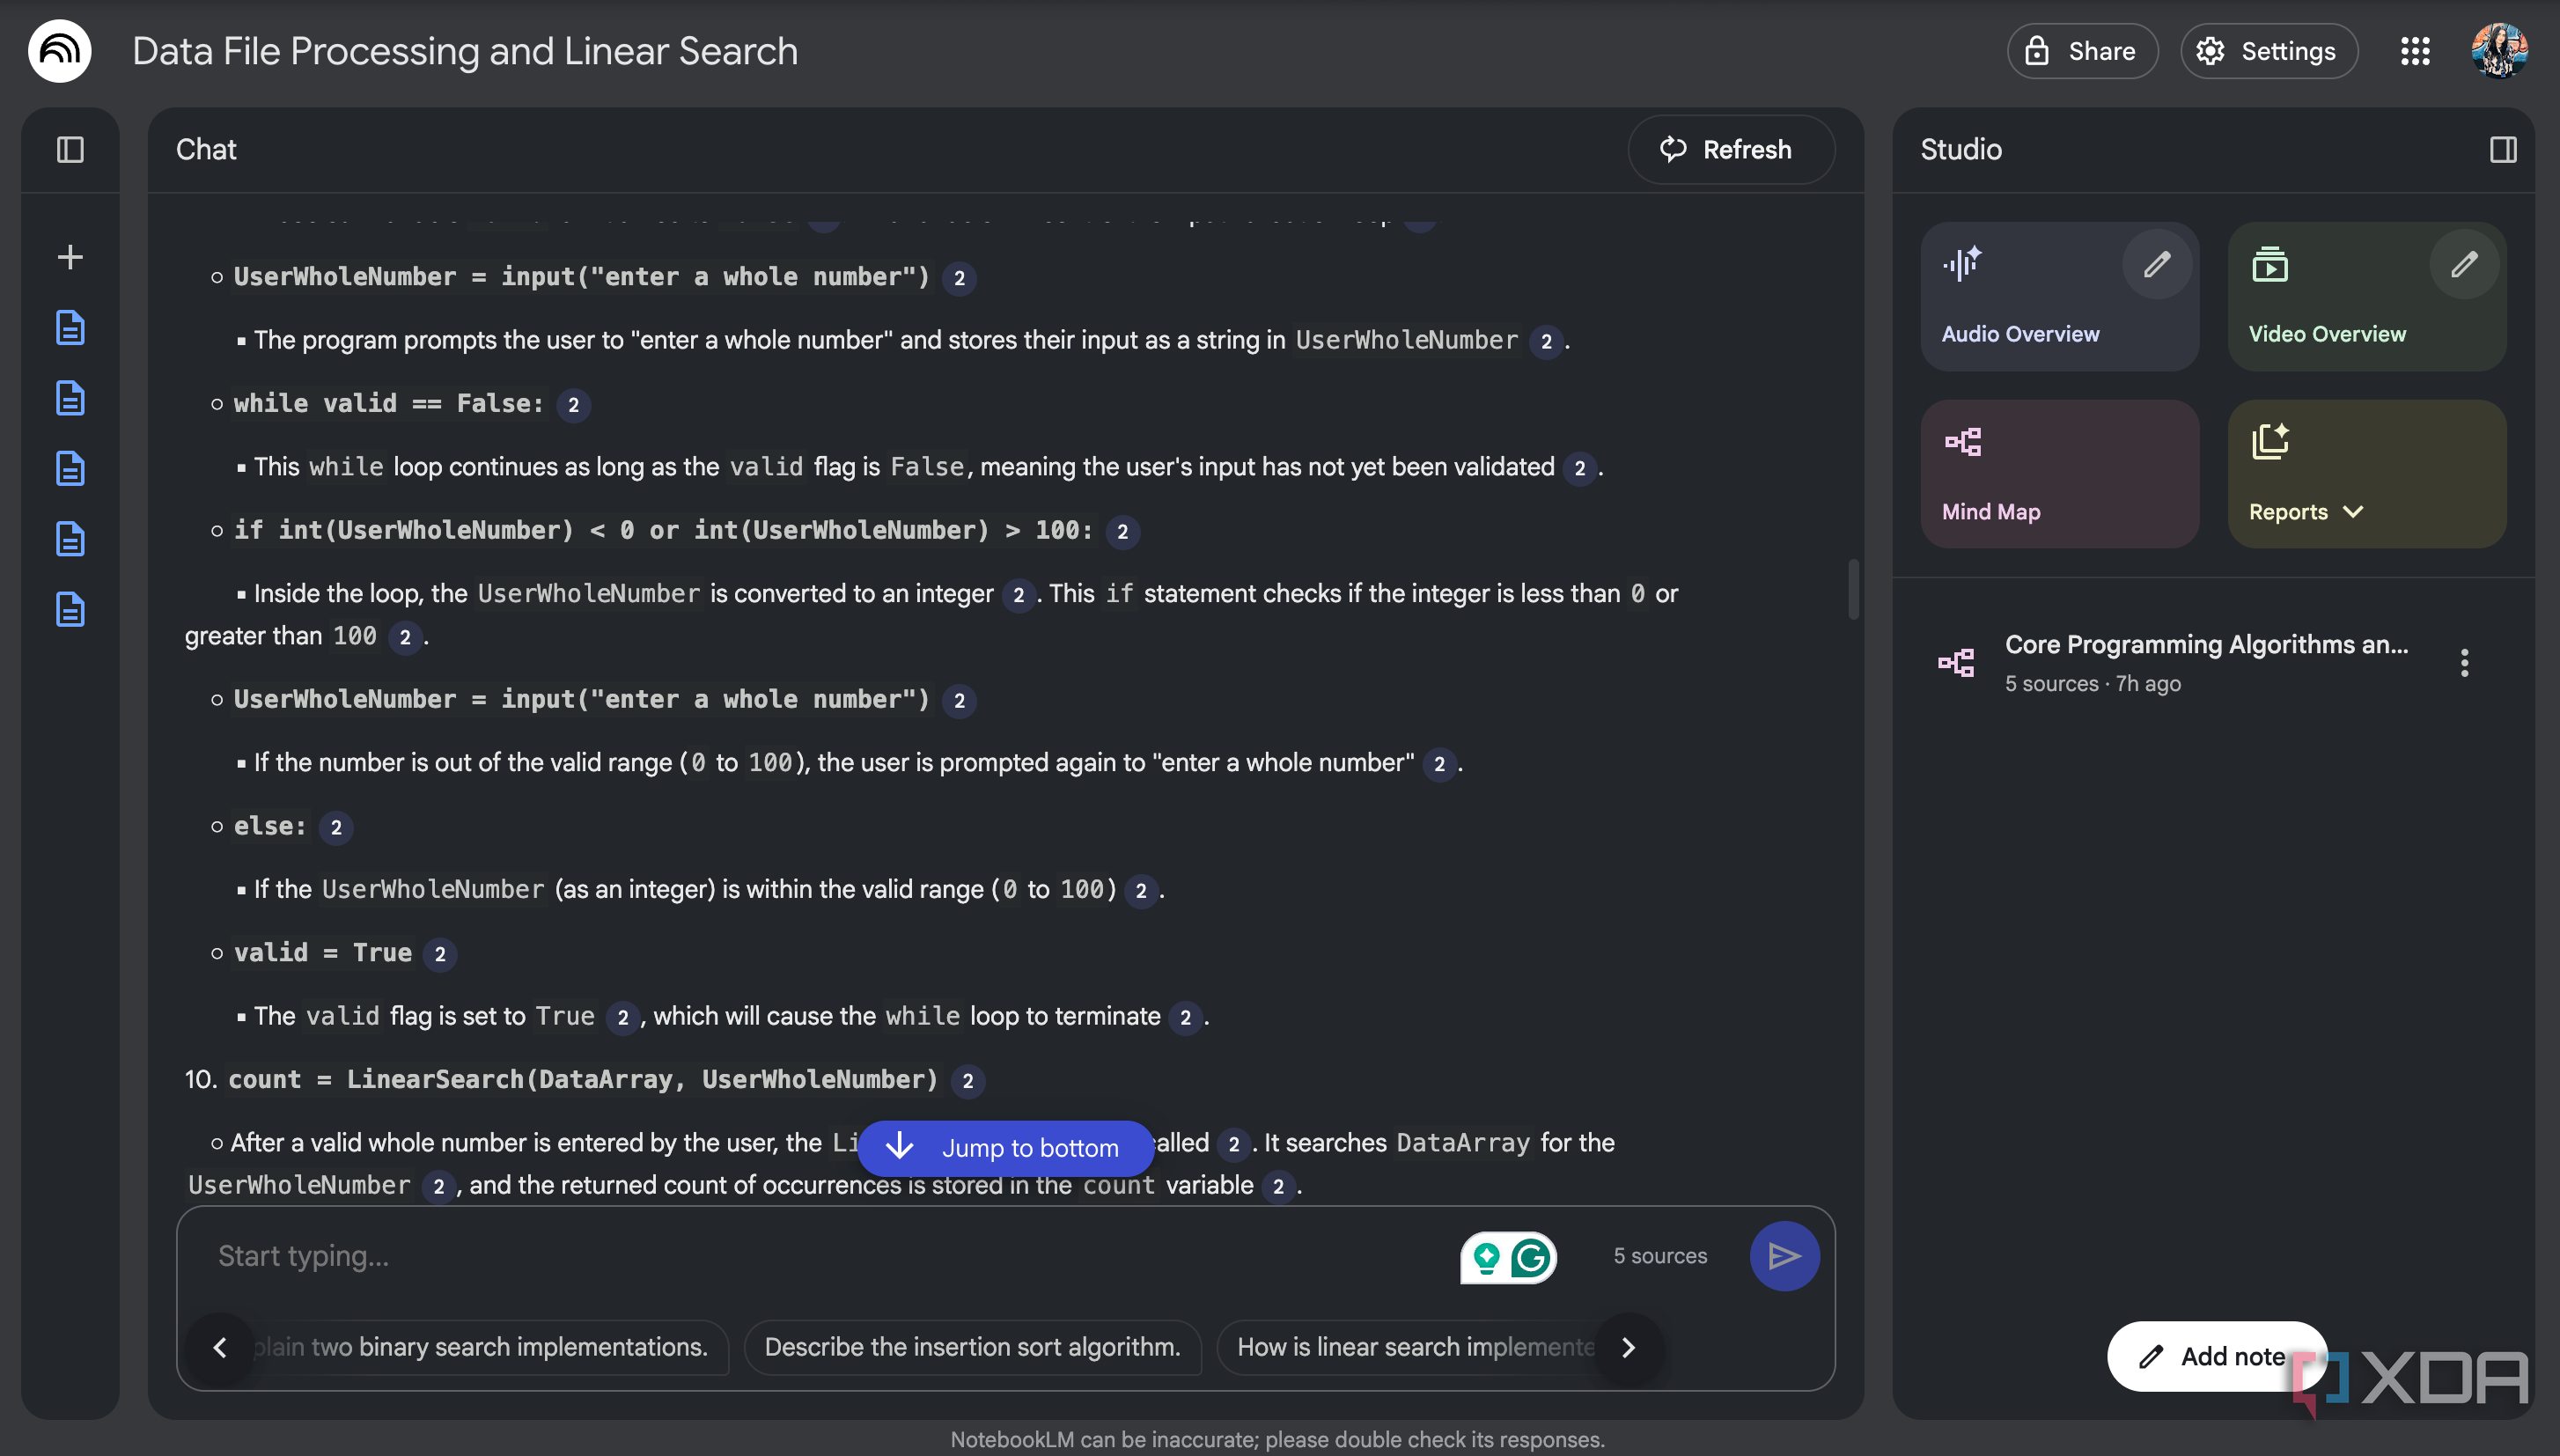Image resolution: width=2560 pixels, height=1456 pixels.
Task: Select 'Describe the insertion sort algorithm' suggestion
Action: pos(972,1348)
